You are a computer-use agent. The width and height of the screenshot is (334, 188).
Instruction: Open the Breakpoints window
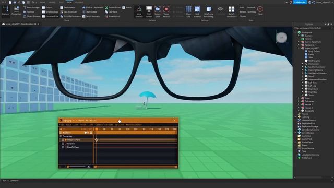[112, 16]
